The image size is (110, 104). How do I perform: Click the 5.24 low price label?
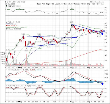pyautogui.click(x=57, y=46)
